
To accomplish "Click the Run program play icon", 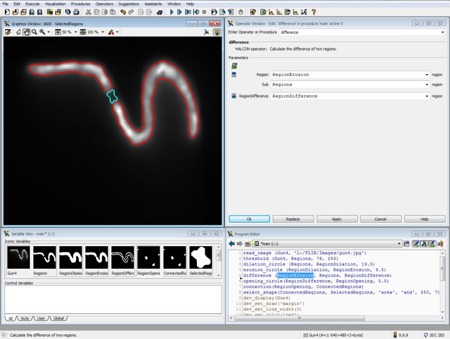I will point(172,12).
